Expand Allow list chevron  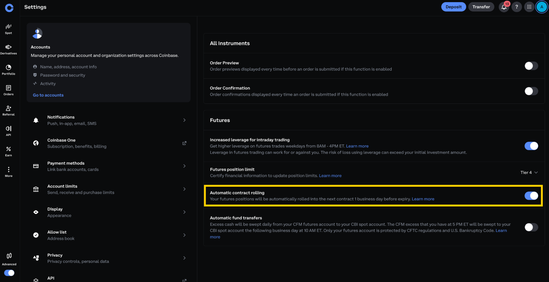tap(184, 235)
